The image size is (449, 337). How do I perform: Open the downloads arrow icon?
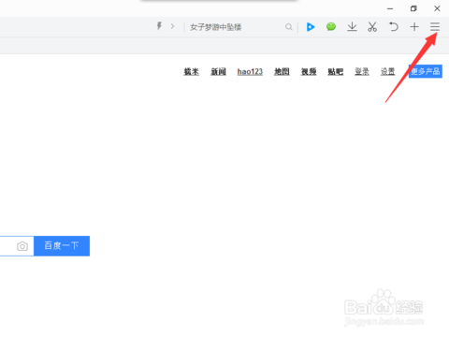[x=352, y=27]
